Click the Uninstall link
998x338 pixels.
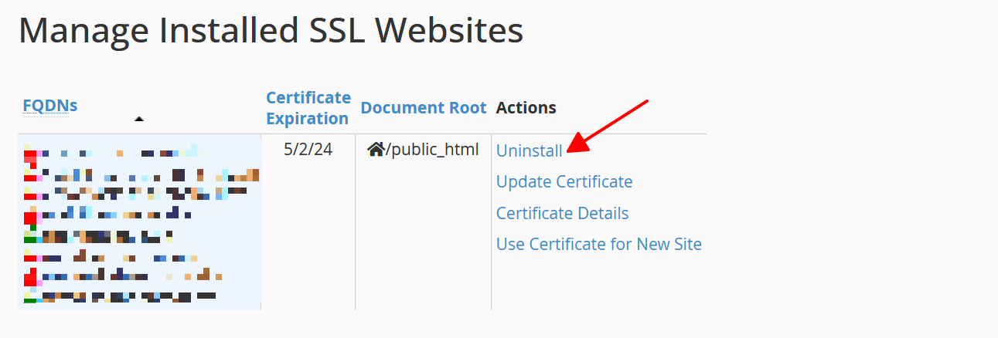[x=529, y=150]
